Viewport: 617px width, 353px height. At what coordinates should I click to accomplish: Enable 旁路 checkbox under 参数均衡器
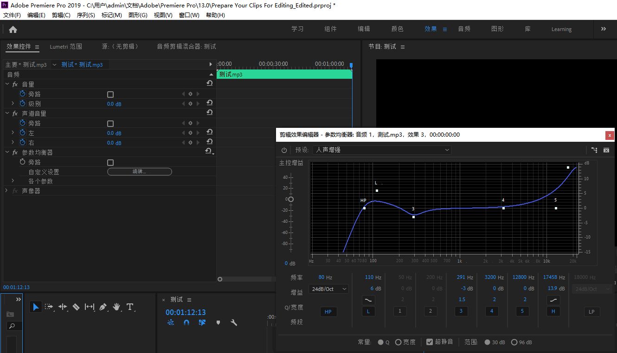tap(110, 162)
